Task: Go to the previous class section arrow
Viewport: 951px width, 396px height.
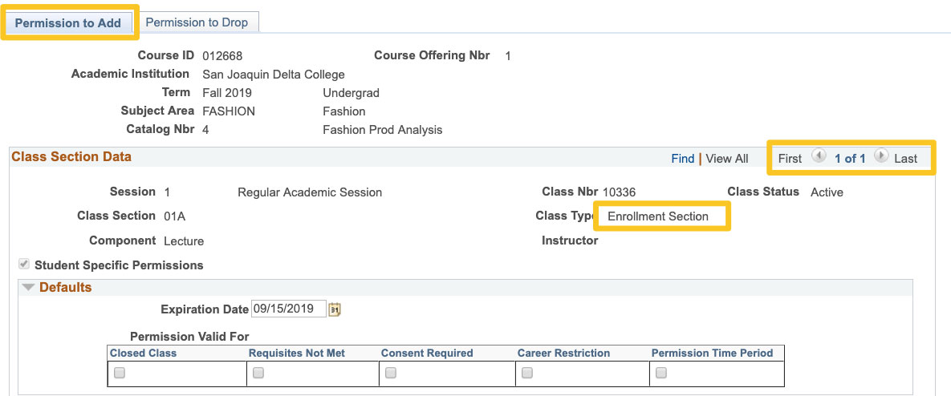Action: (818, 157)
